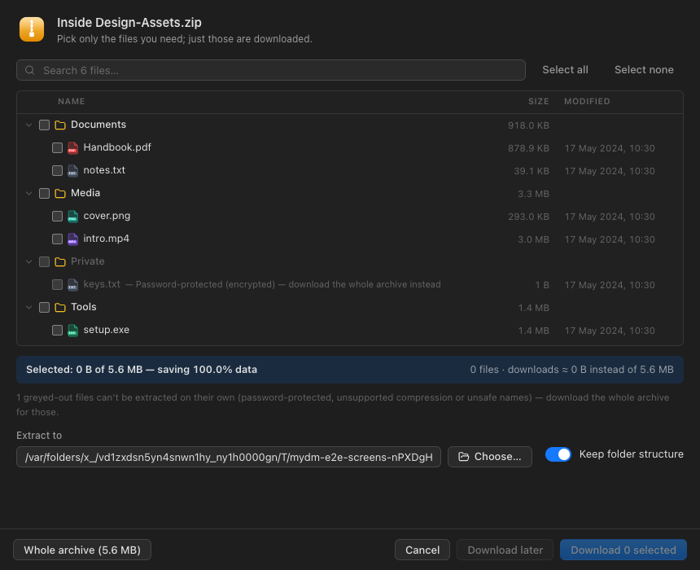Image resolution: width=700 pixels, height=570 pixels.
Task: Click the Handbook.pdf file icon
Action: coord(72,148)
